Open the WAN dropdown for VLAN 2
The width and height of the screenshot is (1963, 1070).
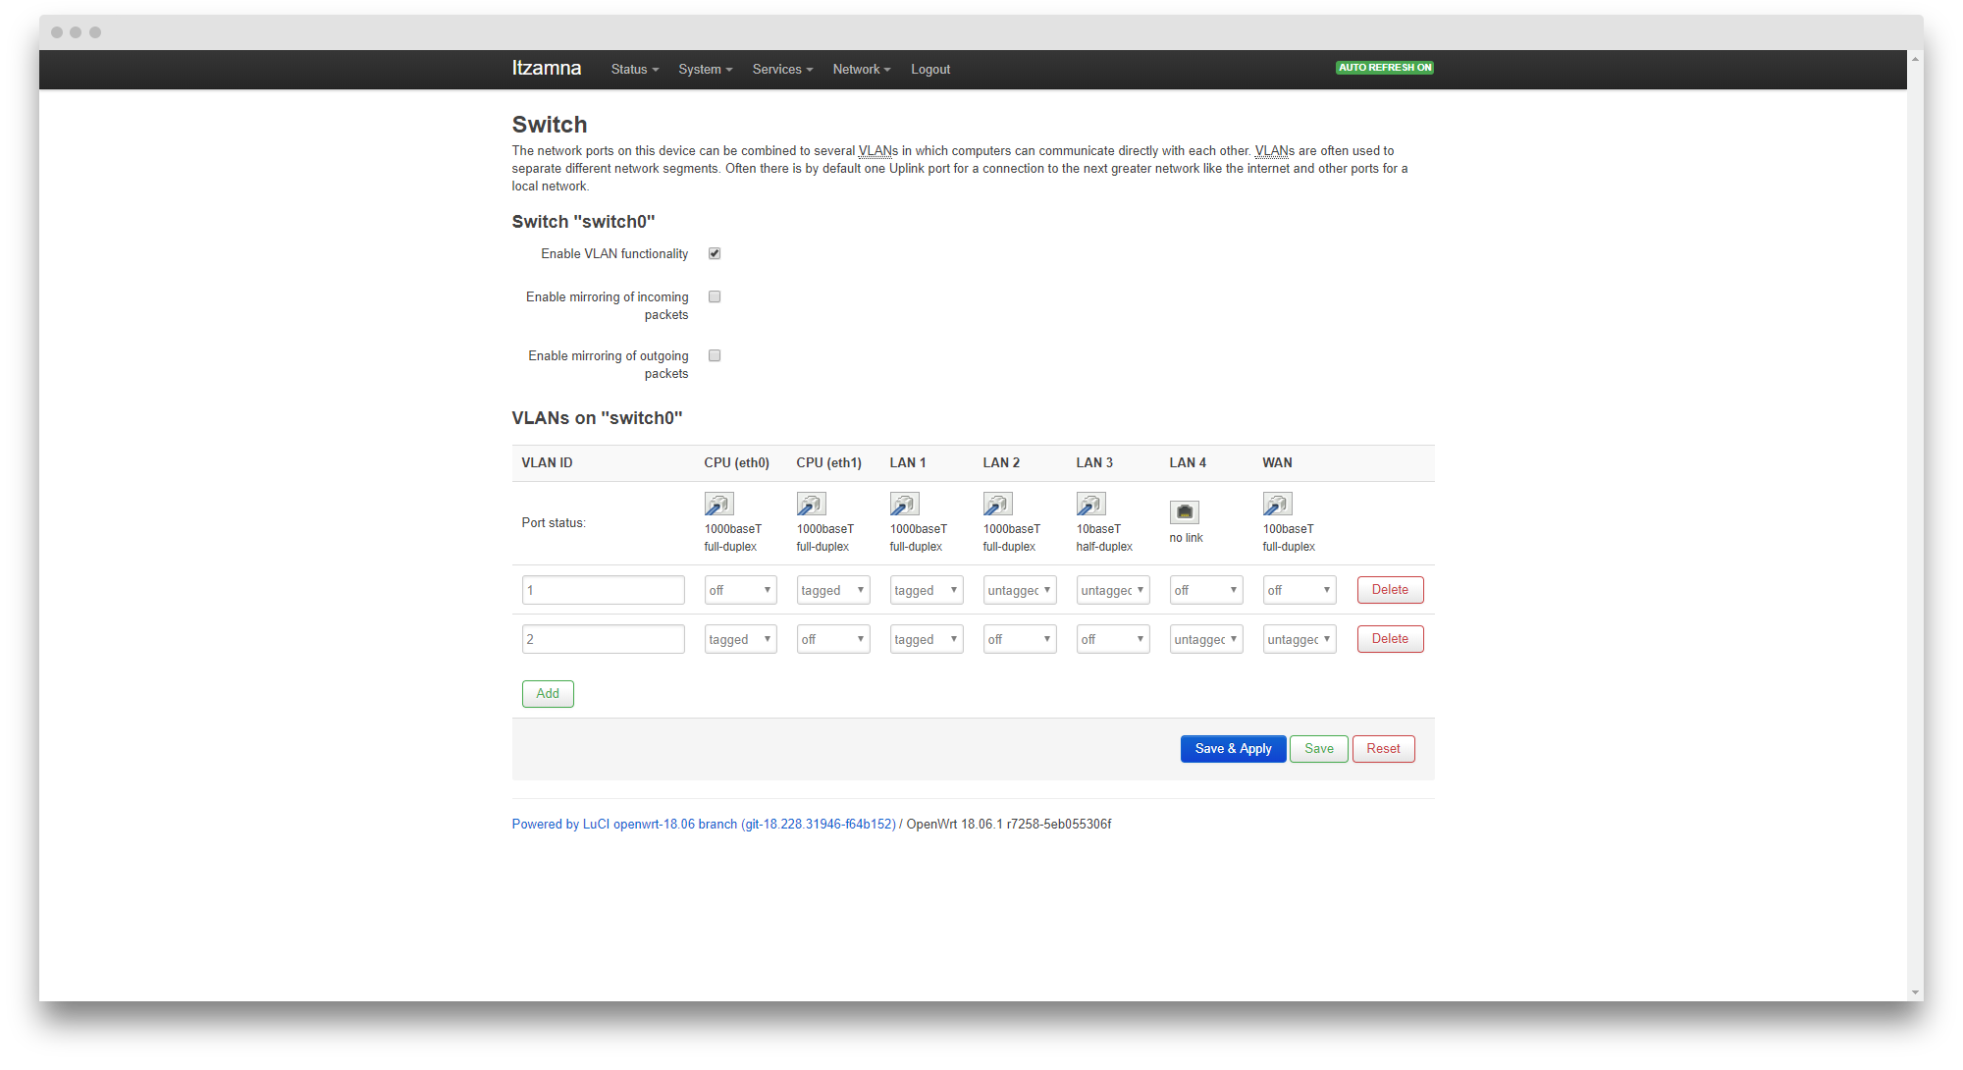[x=1299, y=638]
